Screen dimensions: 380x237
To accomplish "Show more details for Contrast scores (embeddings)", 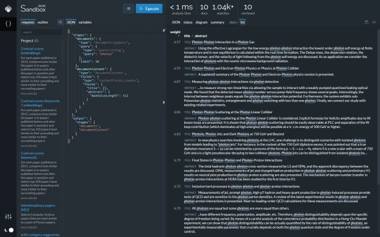I will [29, 94].
